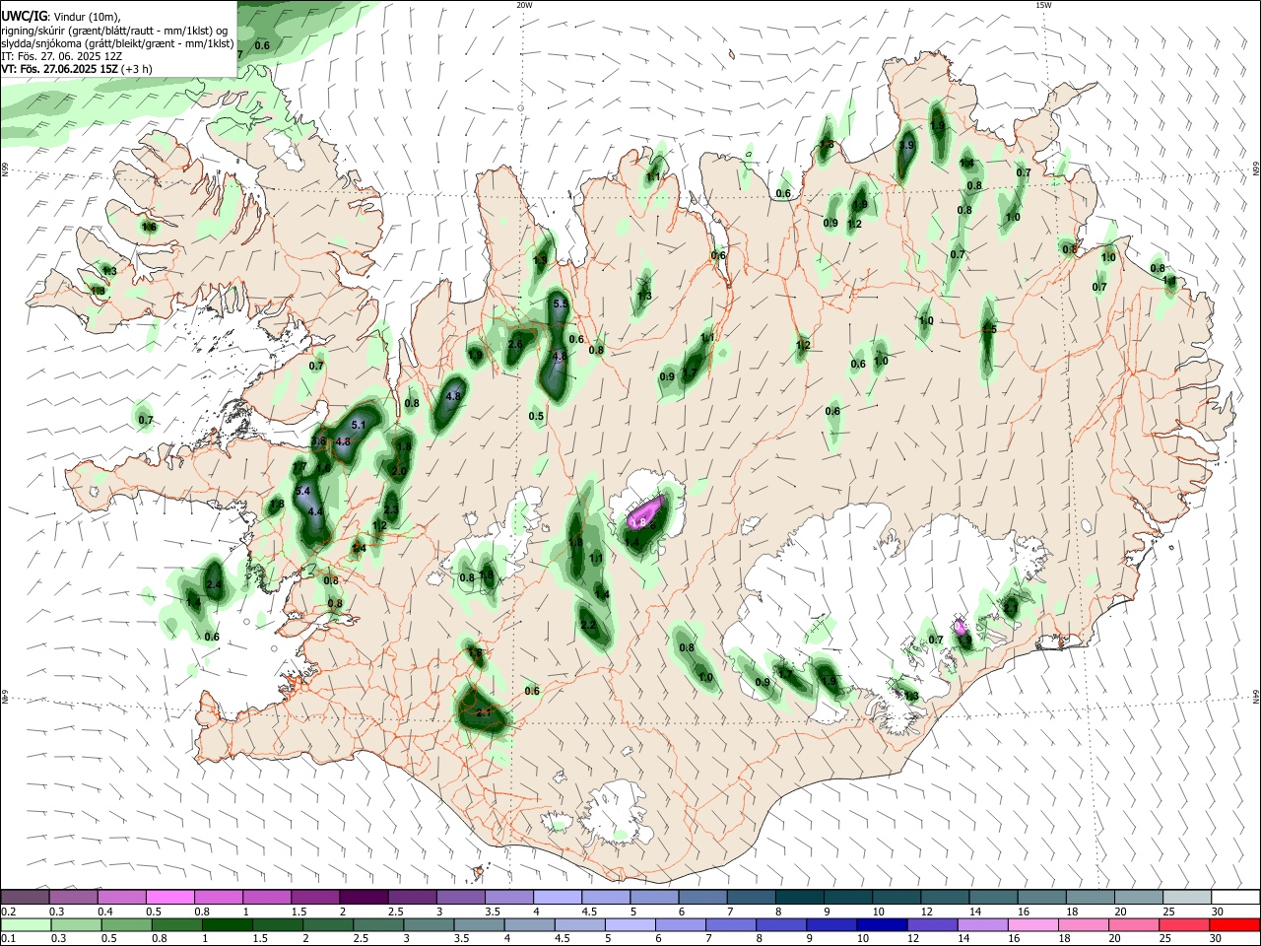Click the 4.4 precipitation value on the map
Viewport: 1261px width, 946px height.
(315, 512)
